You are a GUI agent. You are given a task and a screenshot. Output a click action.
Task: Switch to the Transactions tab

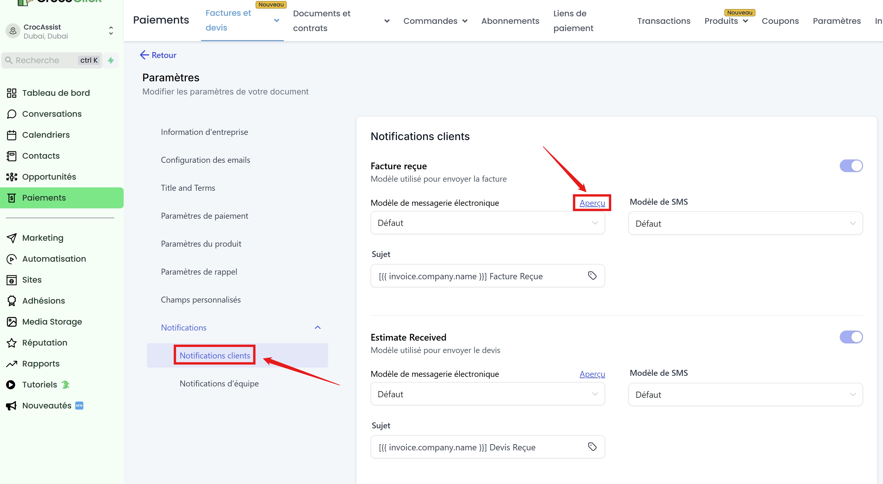tap(664, 21)
